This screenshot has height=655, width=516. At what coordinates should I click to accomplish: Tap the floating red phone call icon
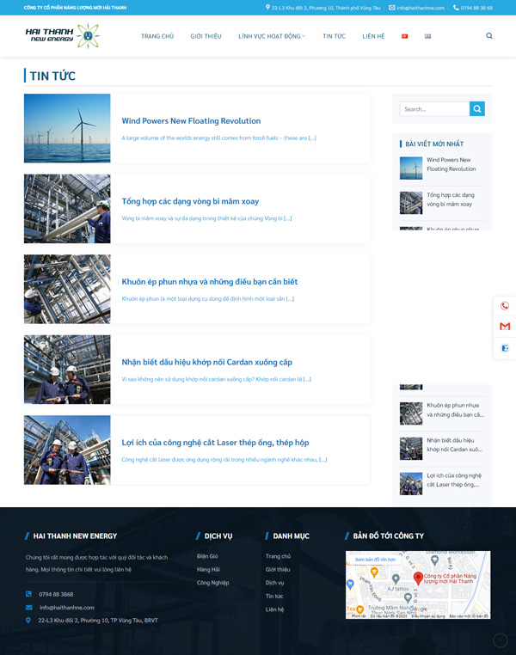tap(505, 306)
